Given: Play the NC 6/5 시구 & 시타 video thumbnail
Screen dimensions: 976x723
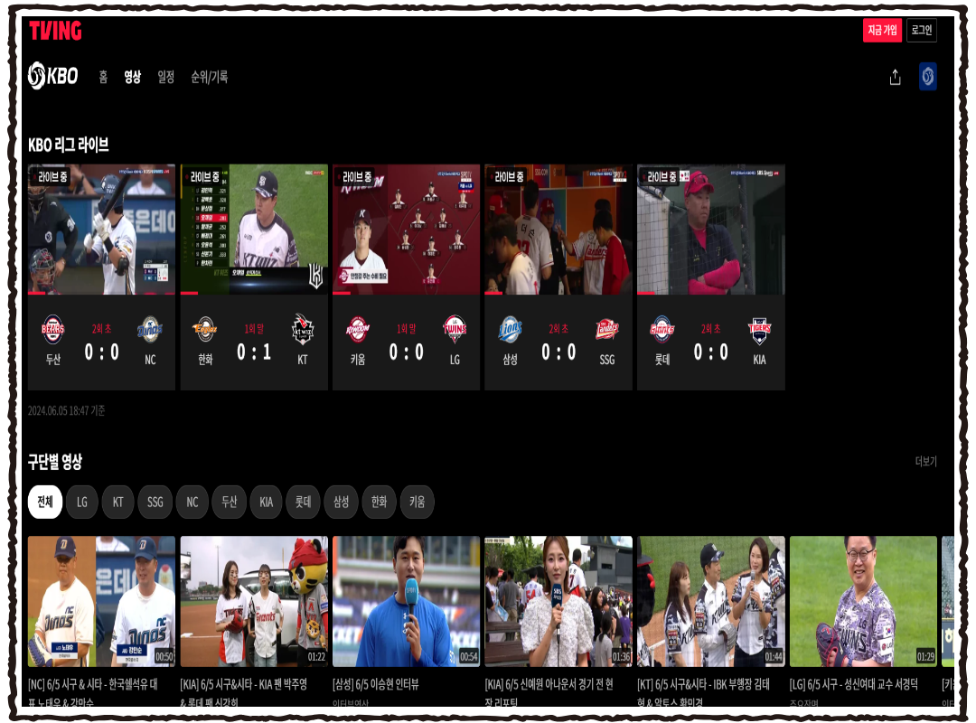Looking at the screenshot, I should [x=101, y=602].
